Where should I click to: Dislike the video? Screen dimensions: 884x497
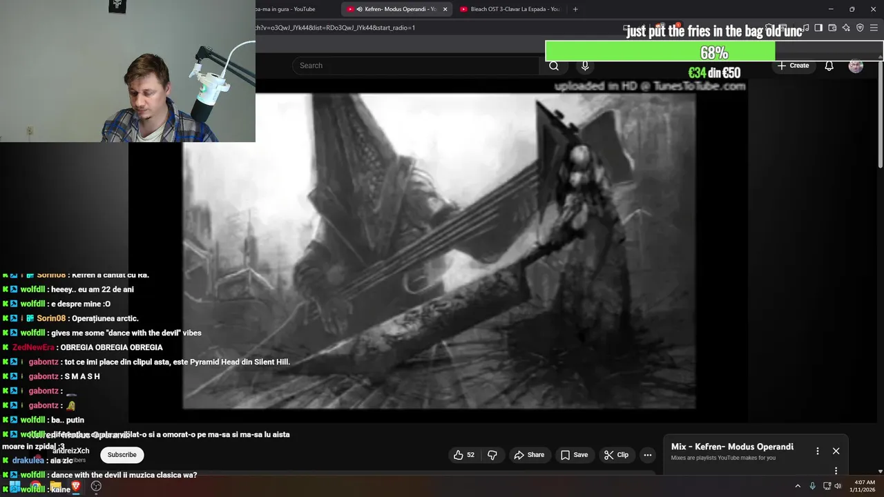[x=492, y=455]
